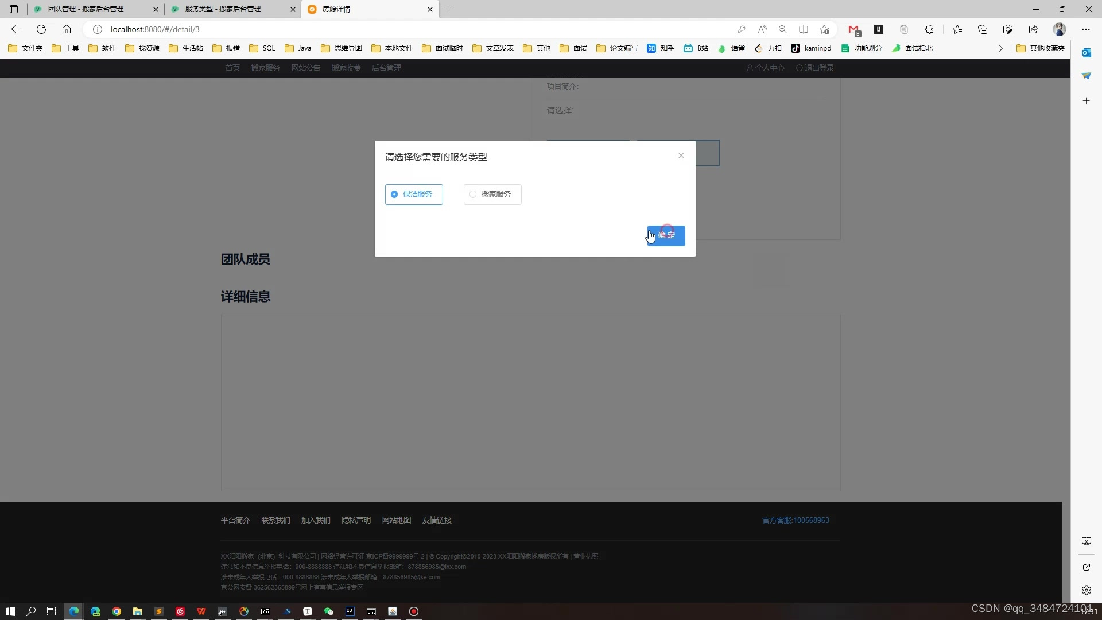Open browser settings and more menu
Screen dimensions: 1102x620
pyautogui.click(x=1085, y=29)
